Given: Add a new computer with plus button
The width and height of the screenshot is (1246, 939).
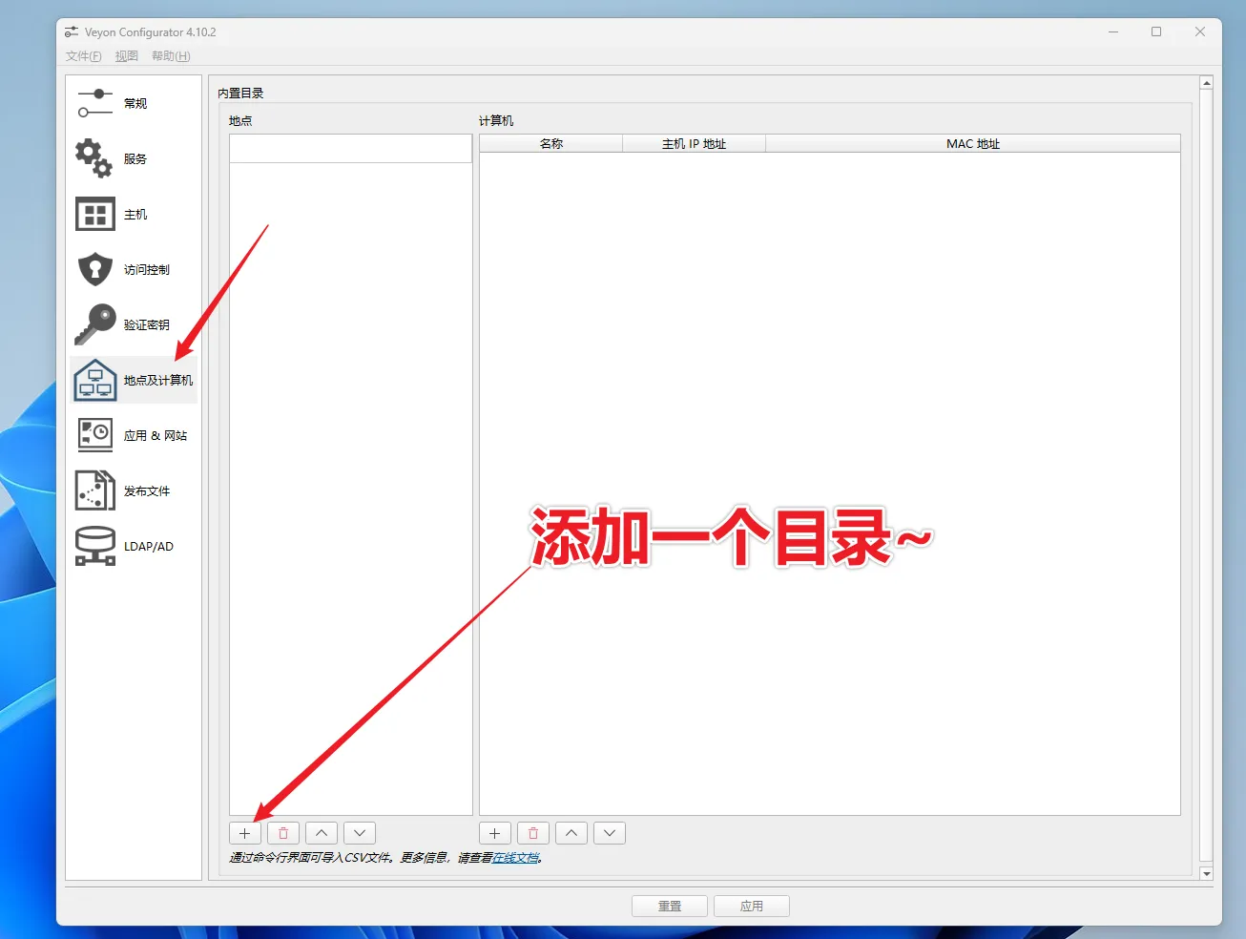Looking at the screenshot, I should pyautogui.click(x=495, y=833).
